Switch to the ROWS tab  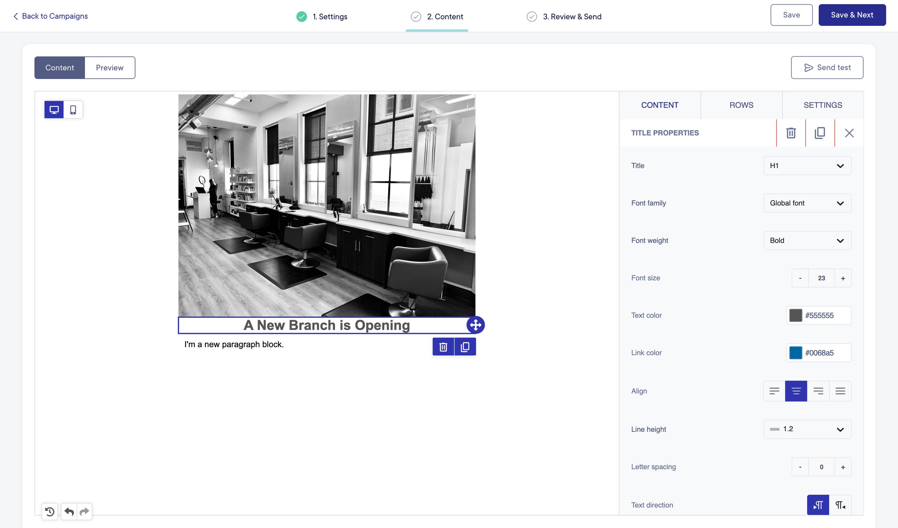click(741, 105)
